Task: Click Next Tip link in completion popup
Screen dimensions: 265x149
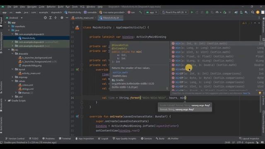Action: [246, 93]
